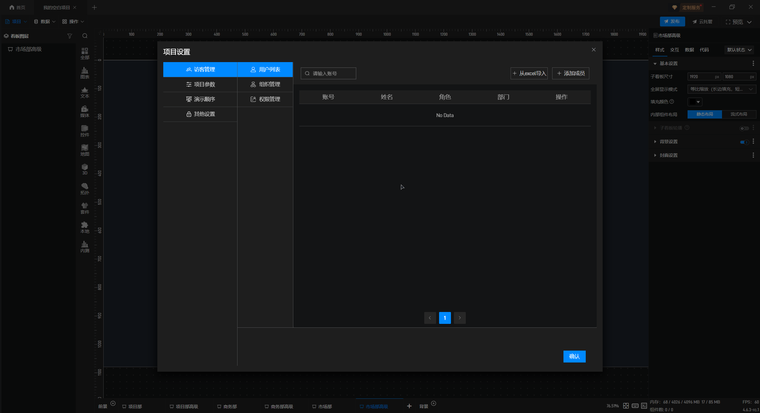Click the layer search magnifier icon
Screen dimensions: 760x413
(85, 36)
